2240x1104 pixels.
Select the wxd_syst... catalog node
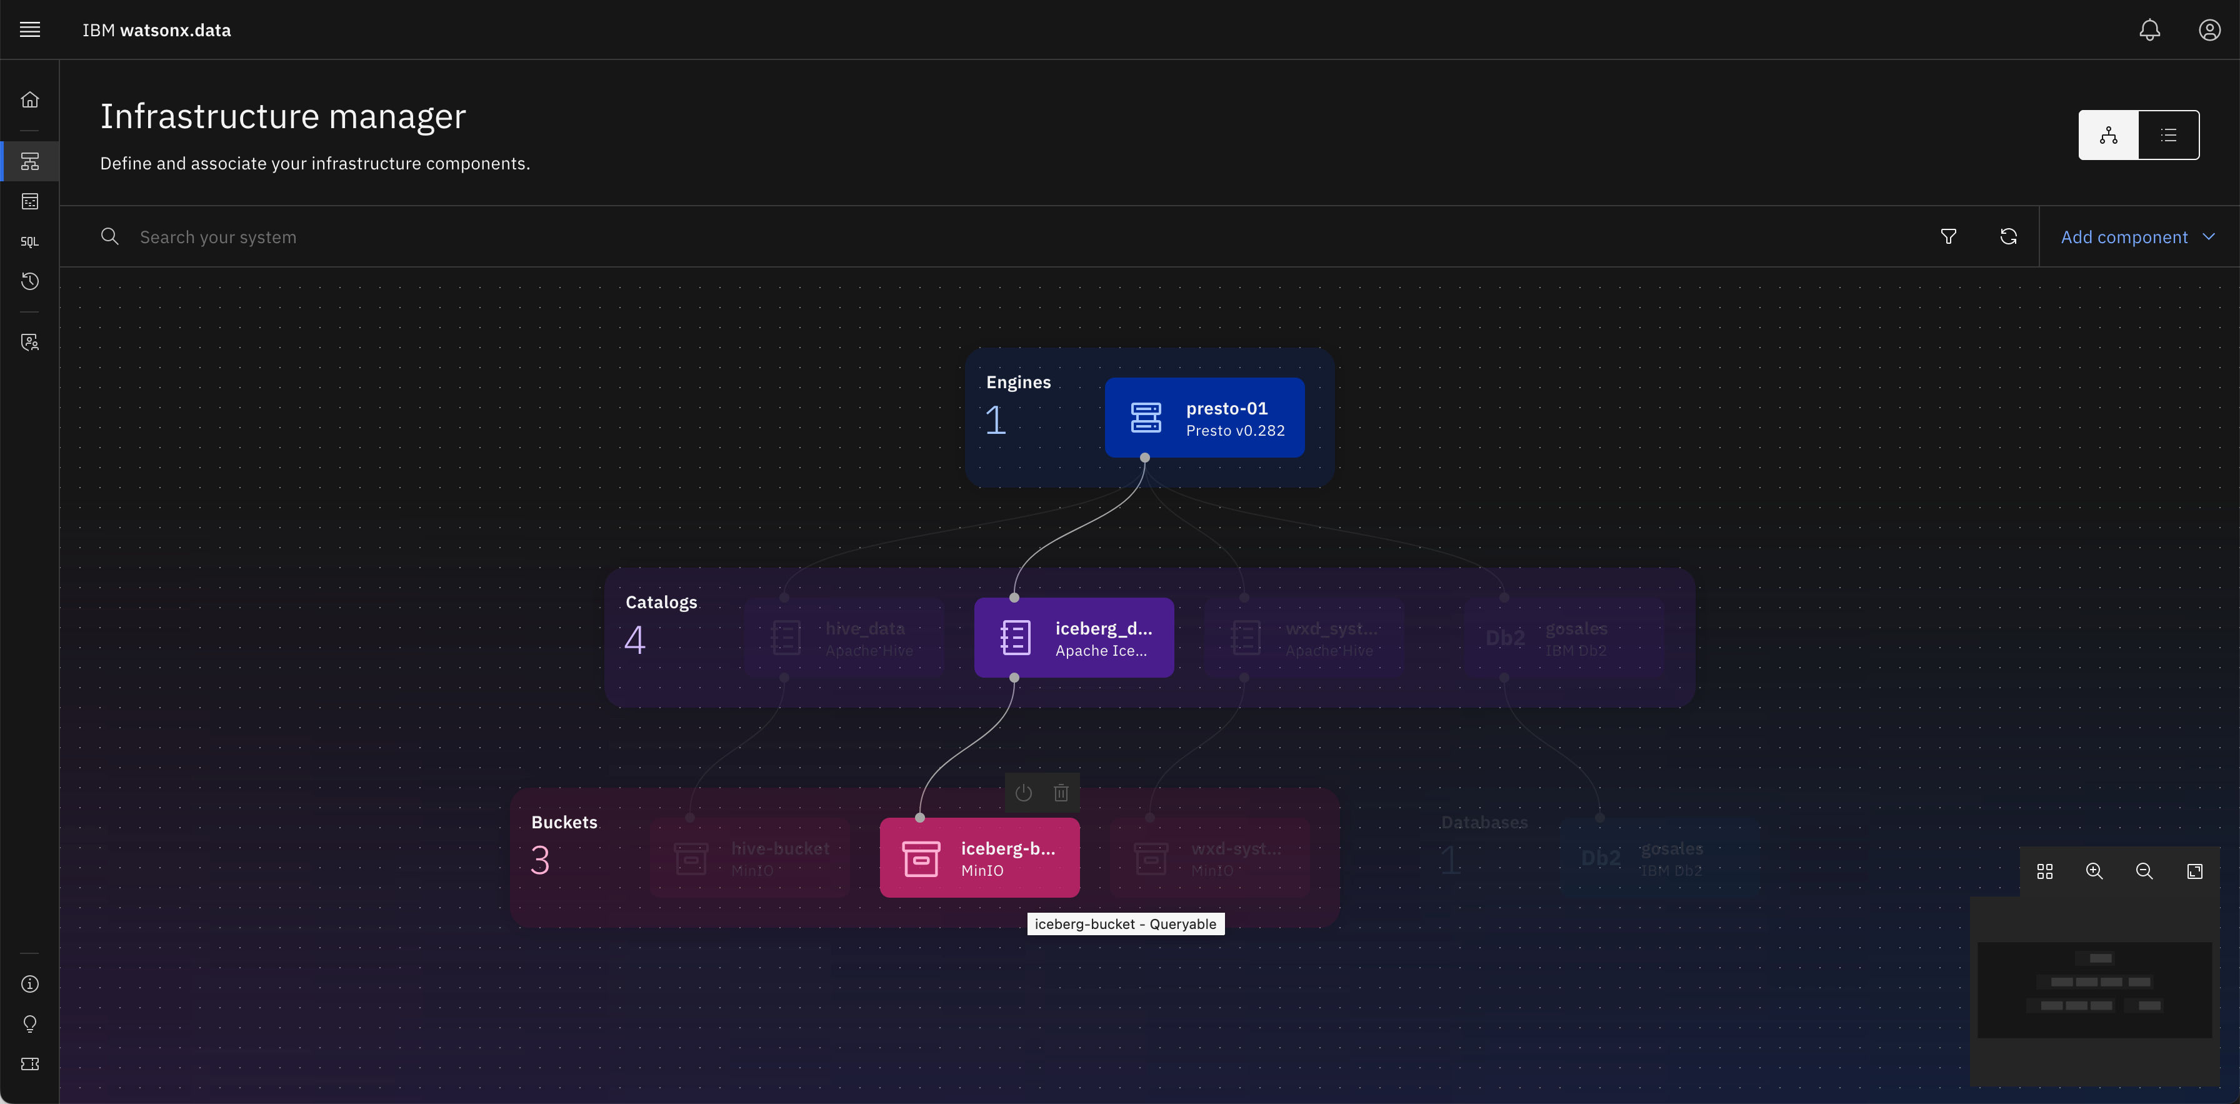[1304, 638]
